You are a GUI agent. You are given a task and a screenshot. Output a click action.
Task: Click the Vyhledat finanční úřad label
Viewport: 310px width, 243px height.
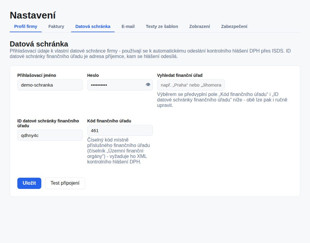(180, 75)
